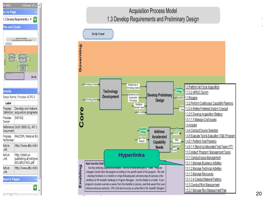265x198 pixels.
Task: Click the Pan and Zoom thumbnail preview
Action: [x=21, y=59]
